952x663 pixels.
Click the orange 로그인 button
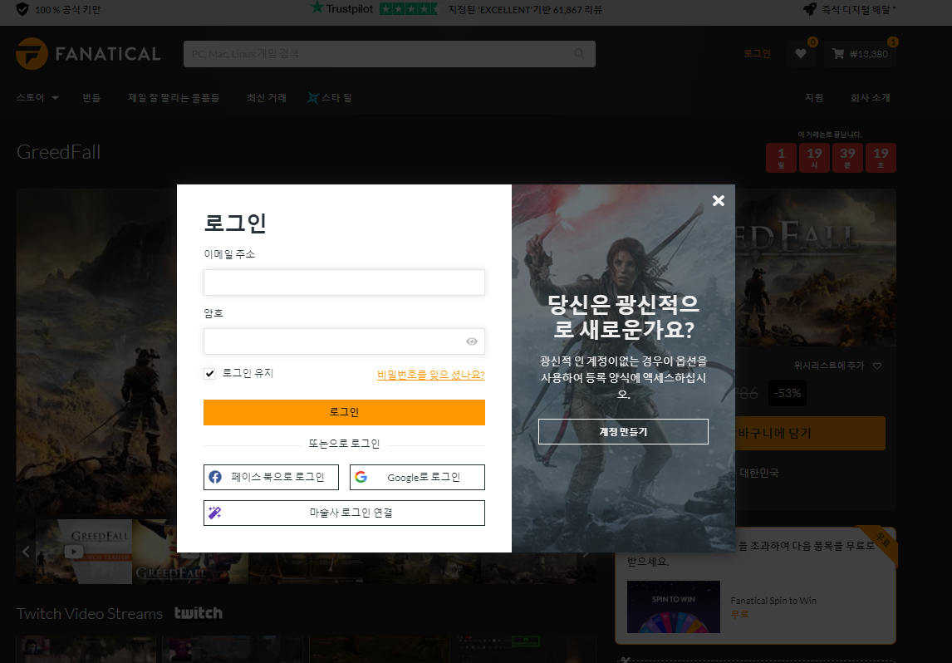(344, 412)
